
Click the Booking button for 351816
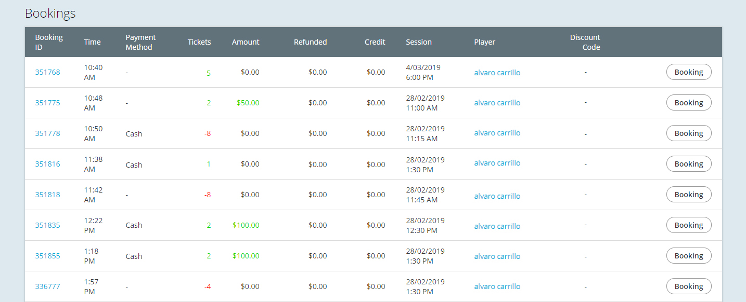click(x=689, y=164)
